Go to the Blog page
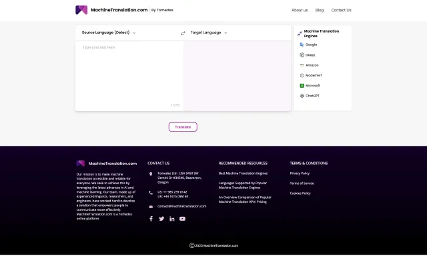Screen dimensions: 427x266 (320, 10)
